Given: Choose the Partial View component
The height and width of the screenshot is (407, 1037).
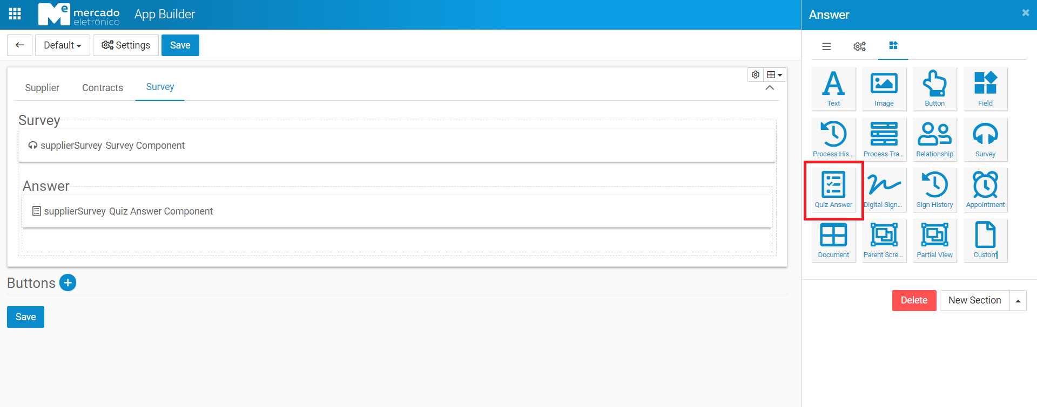Looking at the screenshot, I should coord(934,240).
